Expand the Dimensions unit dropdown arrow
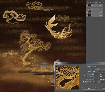The height and width of the screenshot is (92, 105). tap(93, 69)
